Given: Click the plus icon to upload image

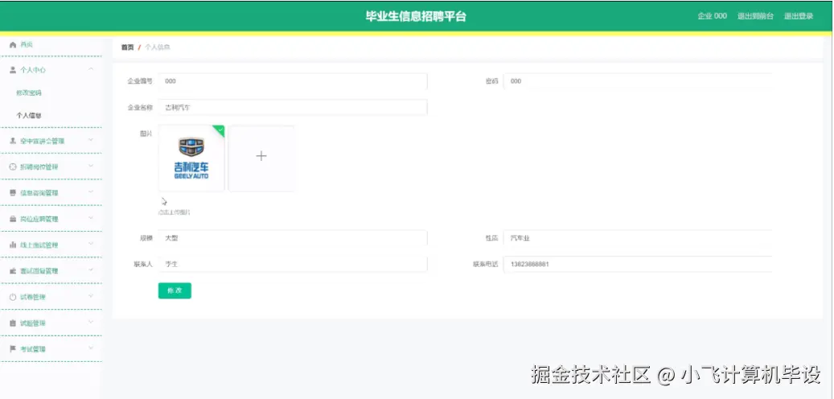Looking at the screenshot, I should coord(261,156).
